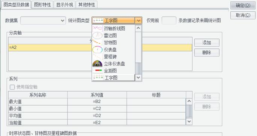Click the 仅用前 record count field

pyautogui.click(x=169, y=20)
